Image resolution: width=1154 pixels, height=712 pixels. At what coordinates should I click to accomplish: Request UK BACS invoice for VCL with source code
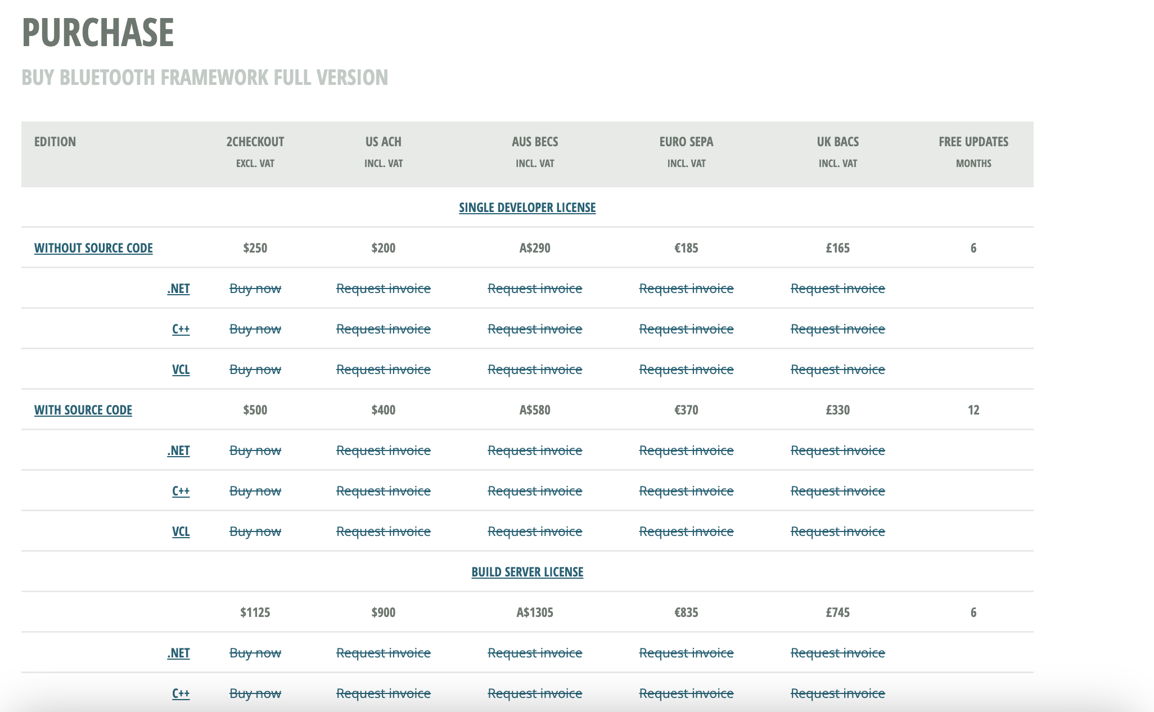(x=838, y=531)
